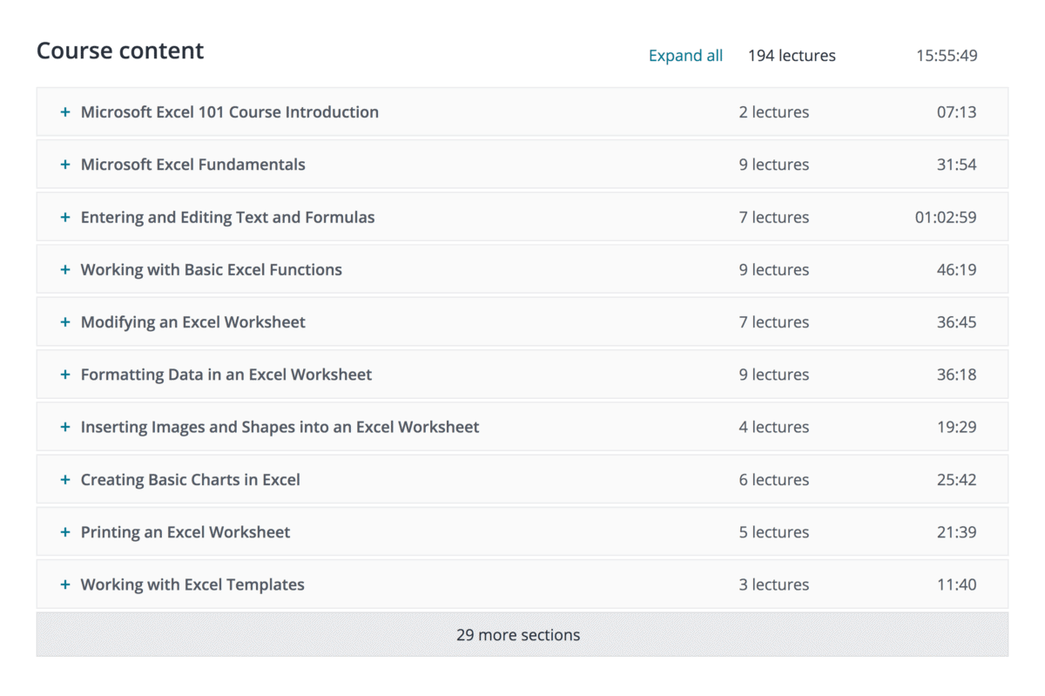Click 3 lectures in Excel Templates row
The height and width of the screenshot is (696, 1045).
coord(774,585)
